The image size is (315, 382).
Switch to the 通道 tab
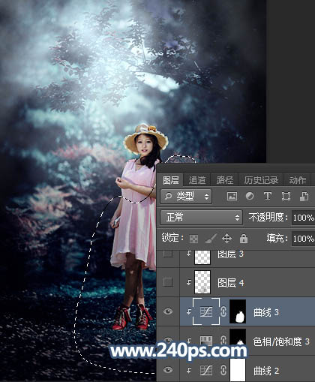coord(197,180)
